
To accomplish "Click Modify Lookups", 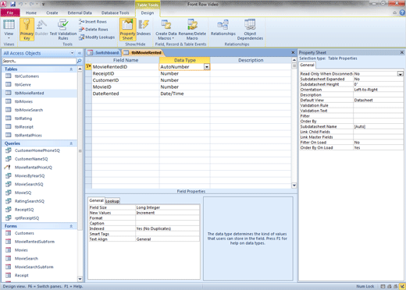I will (97, 37).
